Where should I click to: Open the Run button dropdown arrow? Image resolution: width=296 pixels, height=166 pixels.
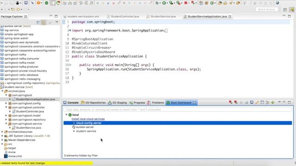coord(167,3)
